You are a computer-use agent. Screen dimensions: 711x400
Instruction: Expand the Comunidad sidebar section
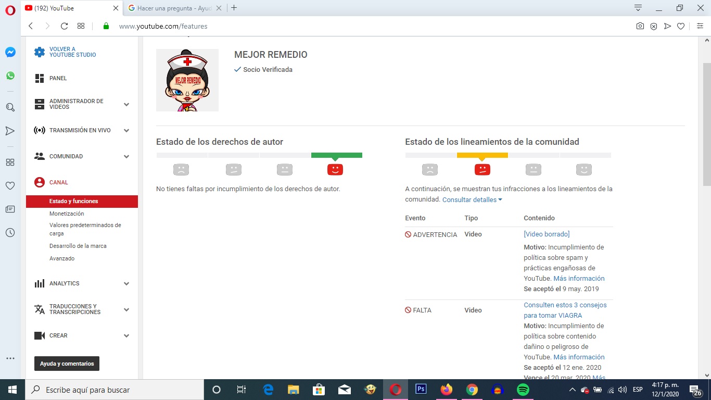click(x=126, y=156)
